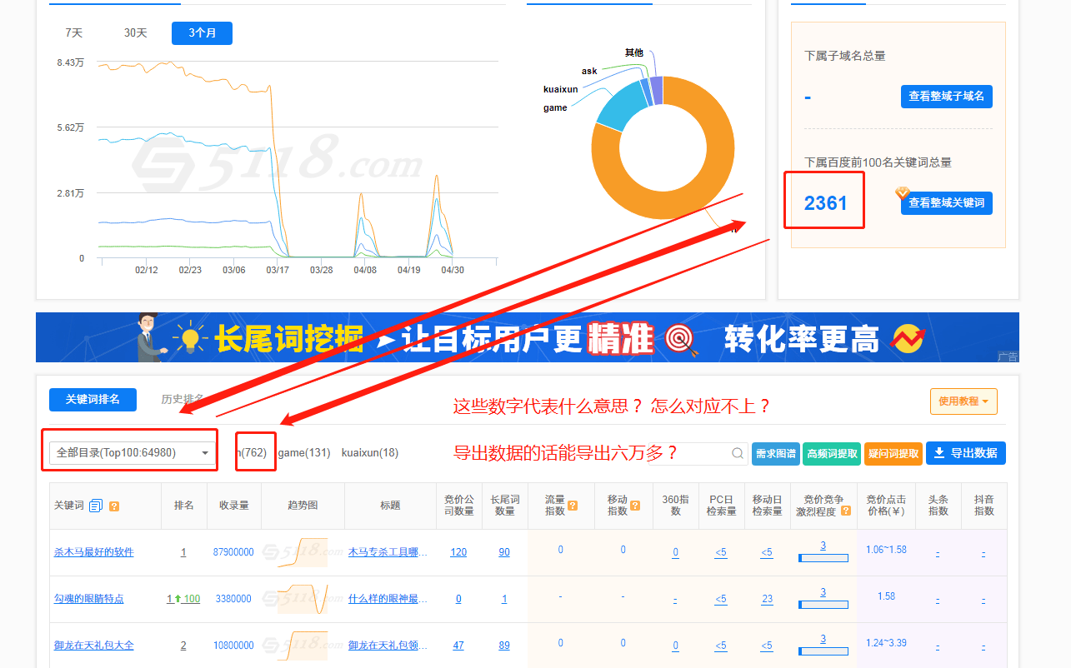Click the 竞价点击价格 column header

885,506
